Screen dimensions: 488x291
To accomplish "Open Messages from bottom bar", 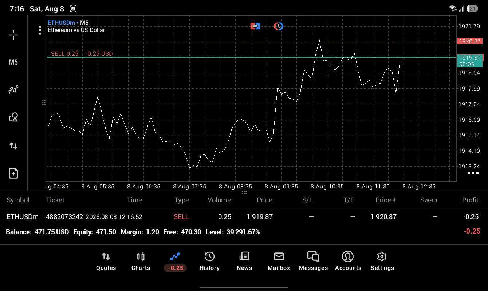I will coord(313,262).
